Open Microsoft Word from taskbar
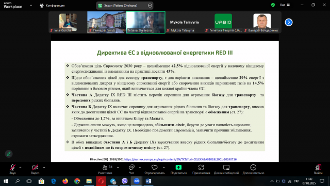The image size is (330, 186). (x=148, y=181)
